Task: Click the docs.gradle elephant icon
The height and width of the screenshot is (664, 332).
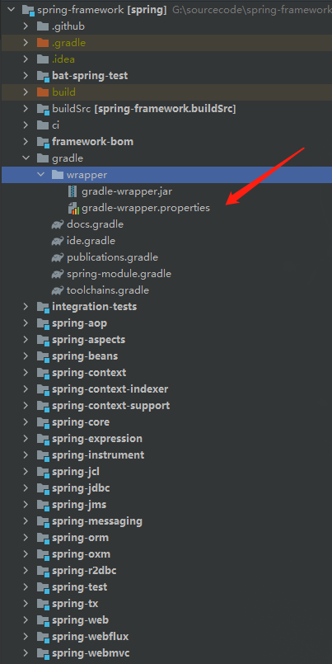Action: click(x=58, y=224)
